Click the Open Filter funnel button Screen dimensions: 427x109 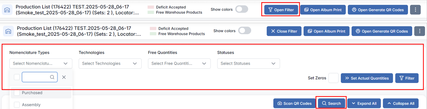(x=281, y=10)
